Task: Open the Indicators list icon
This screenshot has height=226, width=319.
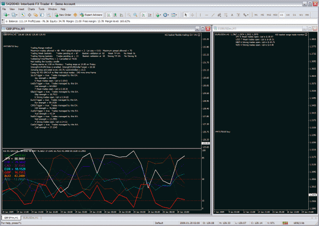Action: (157, 15)
